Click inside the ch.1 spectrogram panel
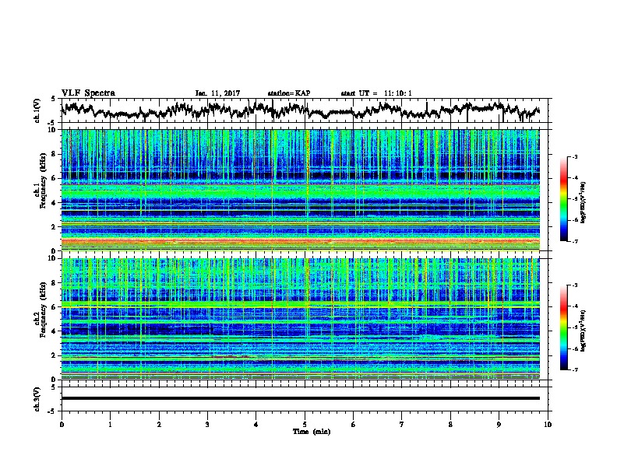This screenshot has width=617, height=476. tap(301, 190)
